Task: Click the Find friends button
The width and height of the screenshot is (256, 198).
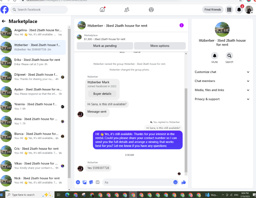Action: [213, 10]
